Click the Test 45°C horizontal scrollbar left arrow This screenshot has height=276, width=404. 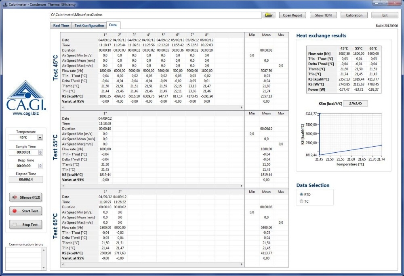[63, 108]
